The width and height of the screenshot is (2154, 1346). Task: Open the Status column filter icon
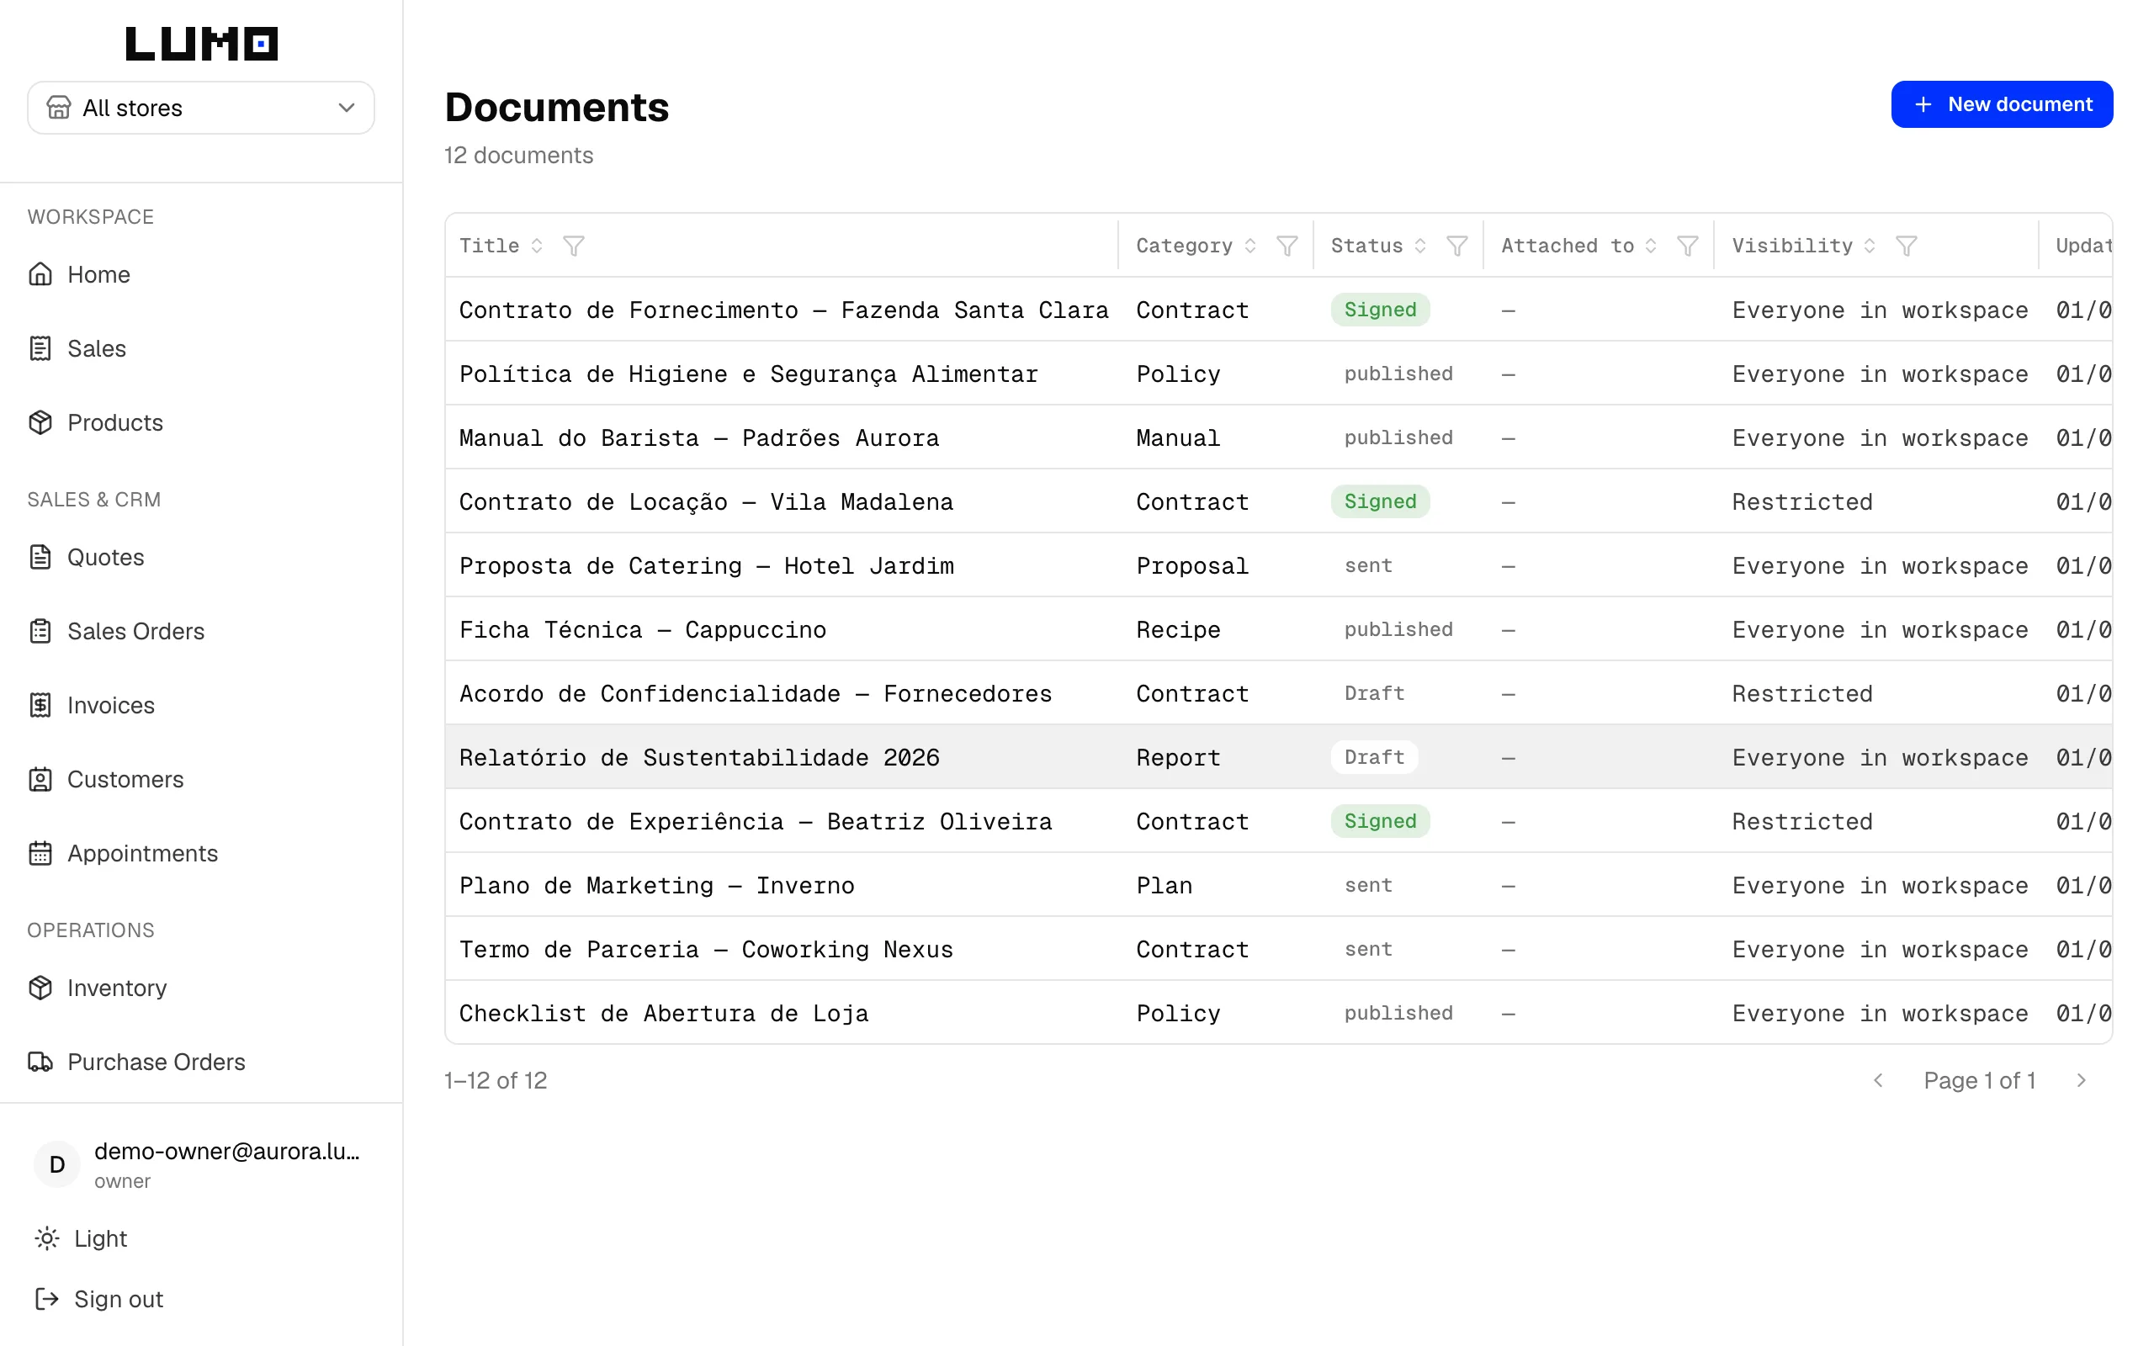[x=1457, y=246]
